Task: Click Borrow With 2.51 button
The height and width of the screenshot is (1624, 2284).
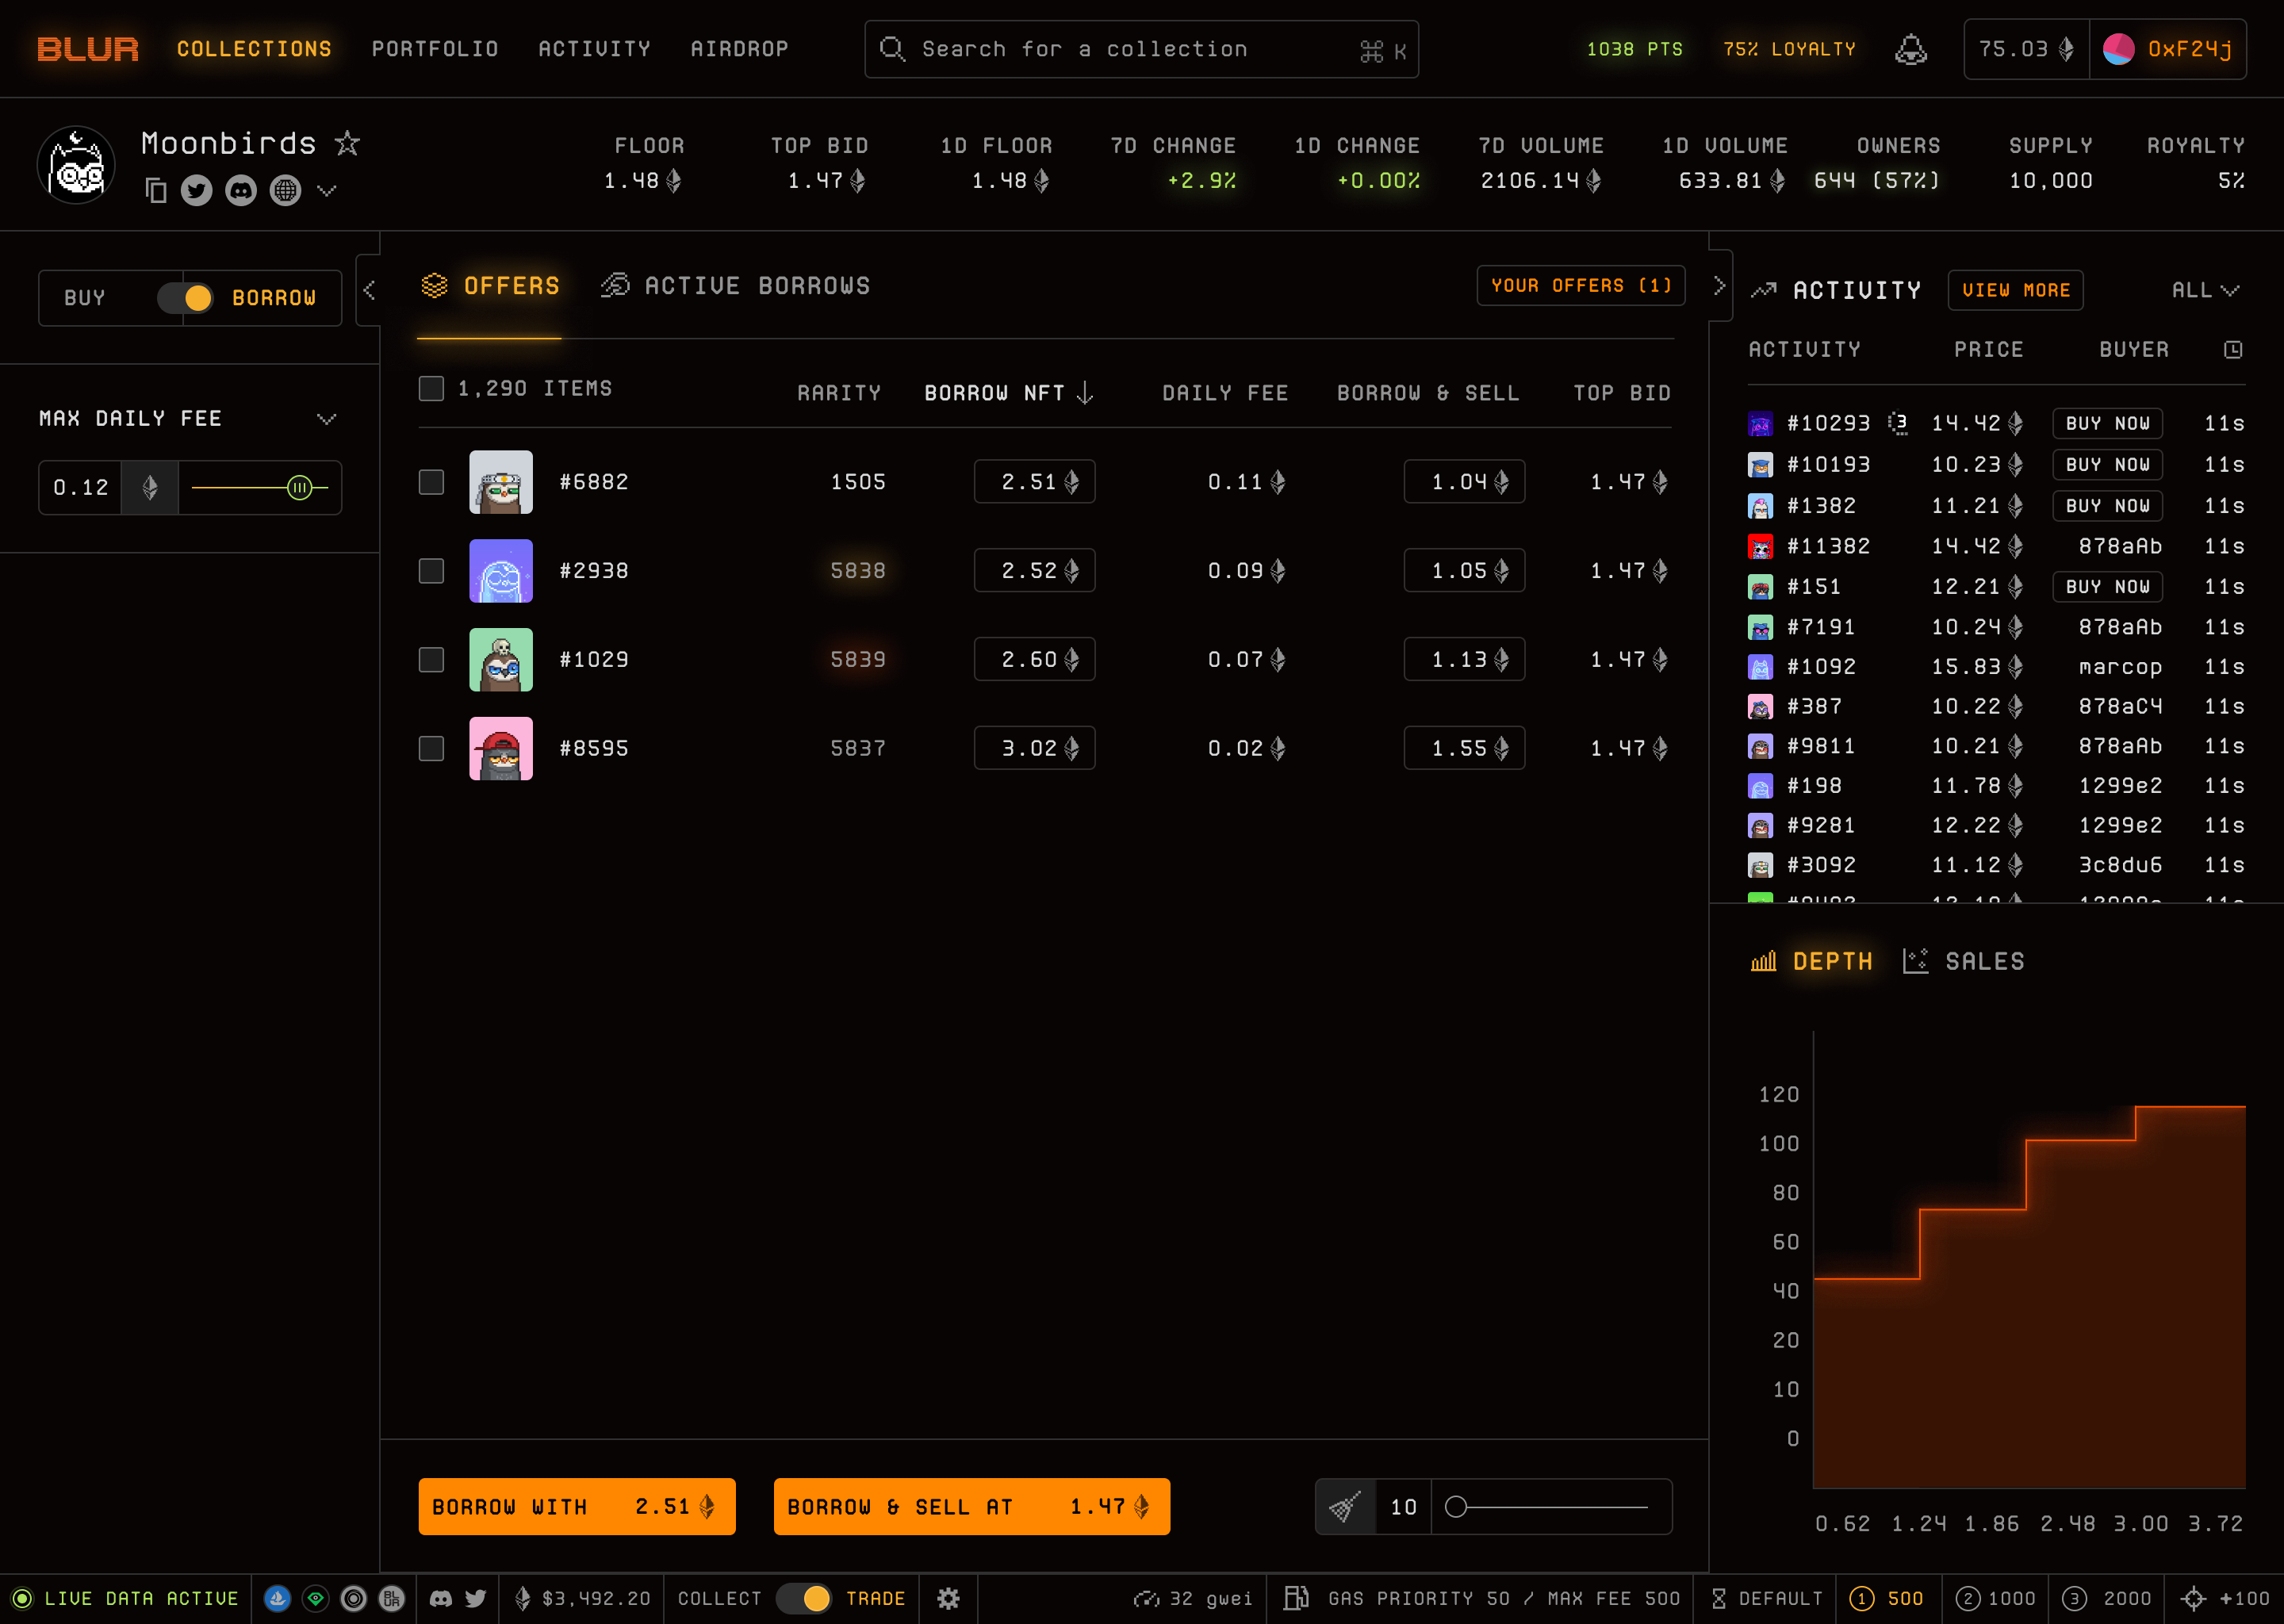Action: click(x=577, y=1506)
